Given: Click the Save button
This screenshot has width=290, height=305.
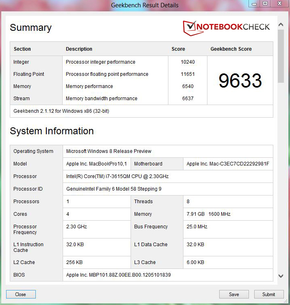Looking at the screenshot, I should click(x=234, y=294).
